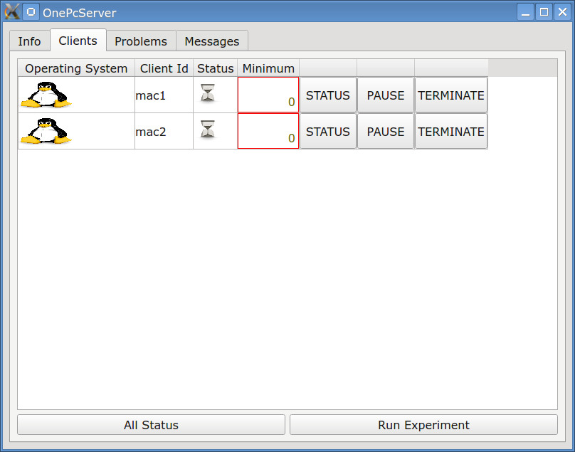Click the All Status button

point(150,425)
